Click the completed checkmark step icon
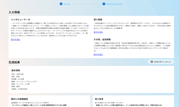 (x=61, y=4)
